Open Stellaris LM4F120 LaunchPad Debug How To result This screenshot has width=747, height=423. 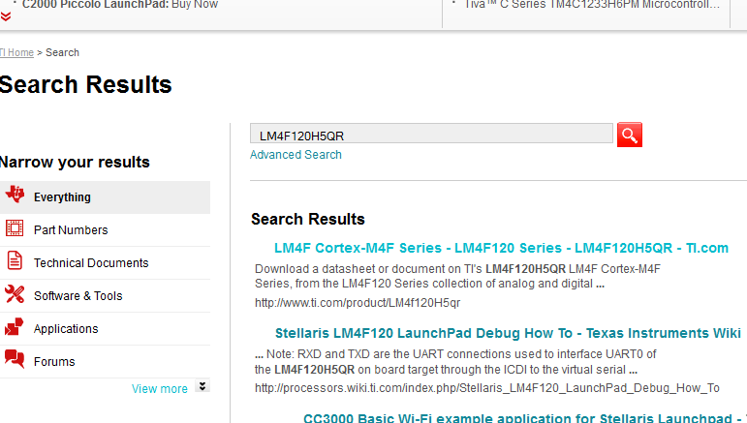[508, 333]
